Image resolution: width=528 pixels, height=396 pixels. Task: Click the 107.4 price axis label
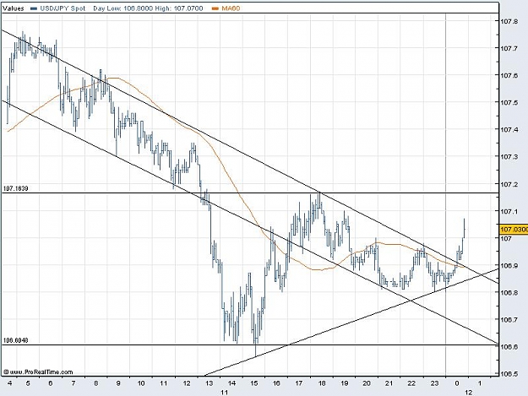509,130
